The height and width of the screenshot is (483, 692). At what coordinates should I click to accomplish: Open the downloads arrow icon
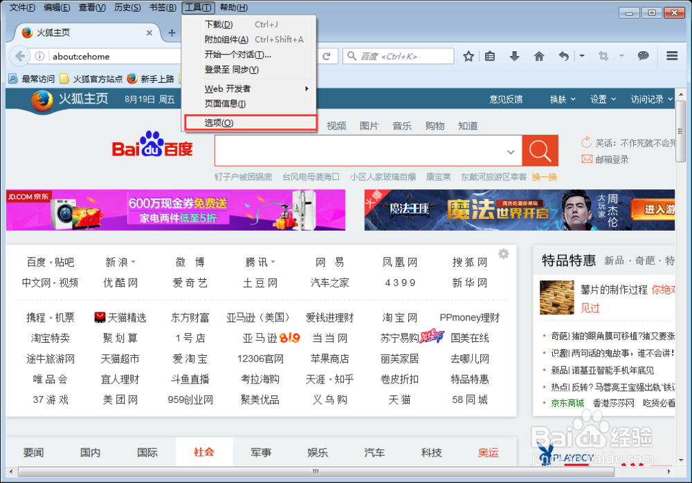tap(514, 56)
